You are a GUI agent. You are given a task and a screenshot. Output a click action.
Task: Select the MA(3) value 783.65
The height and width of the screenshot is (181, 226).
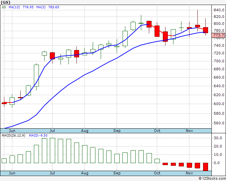pos(54,7)
